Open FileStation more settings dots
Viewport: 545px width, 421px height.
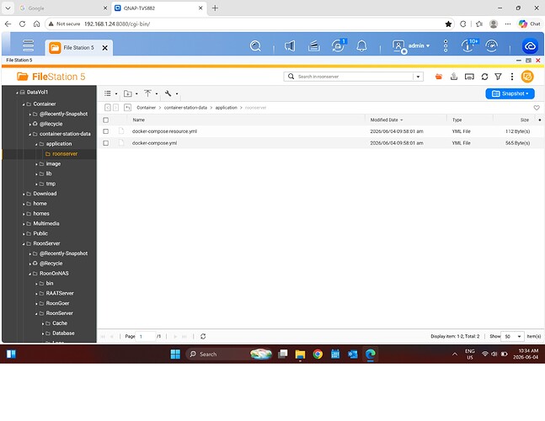(x=511, y=77)
